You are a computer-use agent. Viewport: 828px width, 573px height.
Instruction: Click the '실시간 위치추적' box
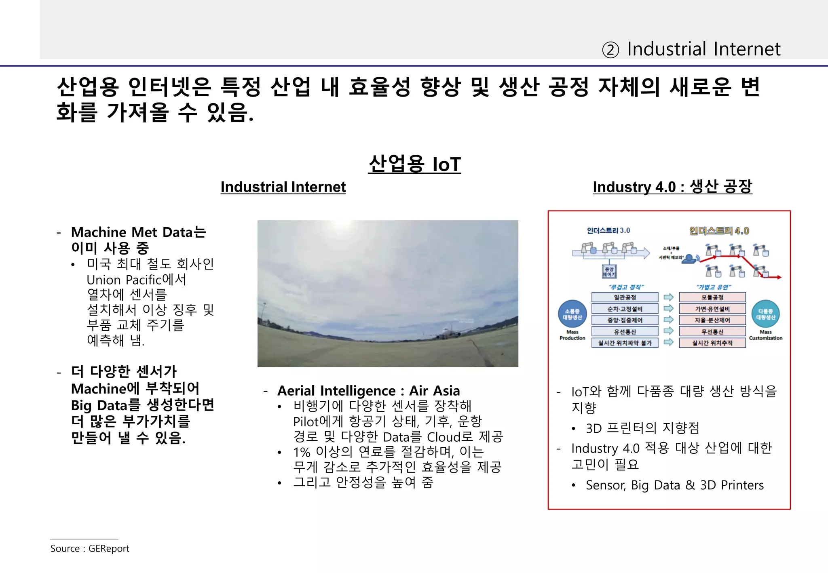(x=712, y=343)
